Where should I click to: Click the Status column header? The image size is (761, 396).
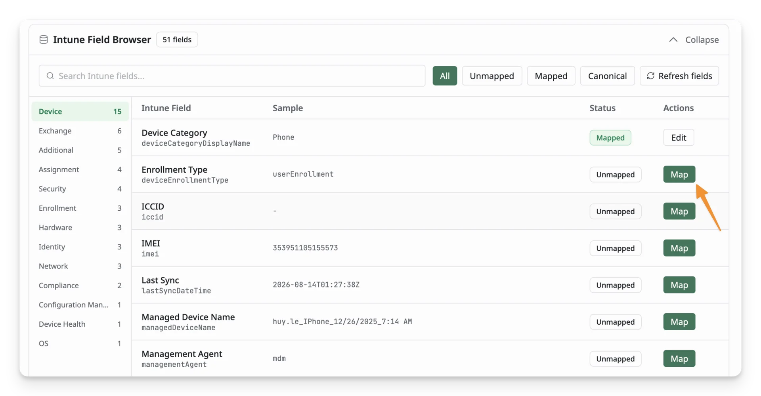point(602,108)
